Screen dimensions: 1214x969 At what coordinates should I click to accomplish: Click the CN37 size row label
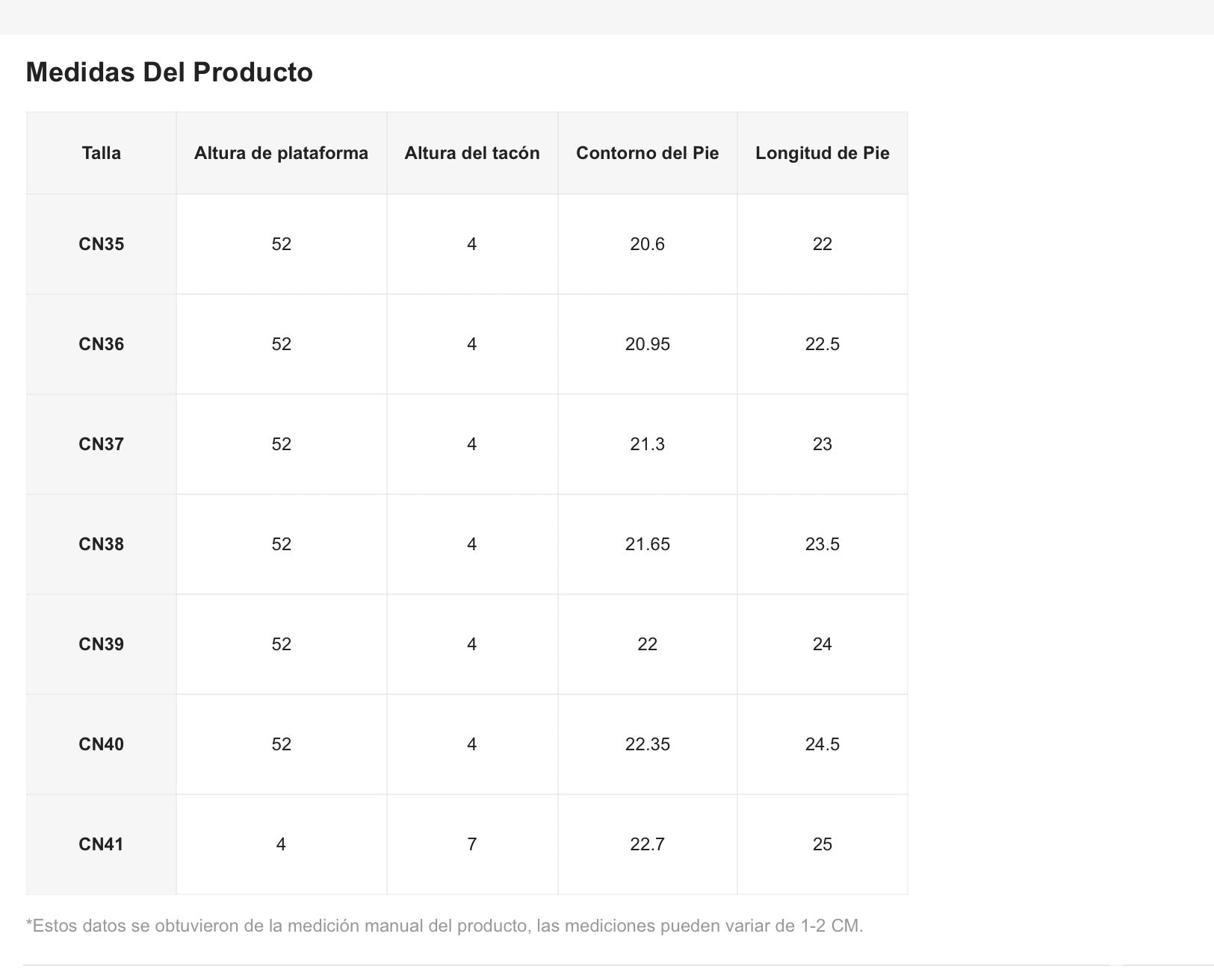tap(102, 444)
